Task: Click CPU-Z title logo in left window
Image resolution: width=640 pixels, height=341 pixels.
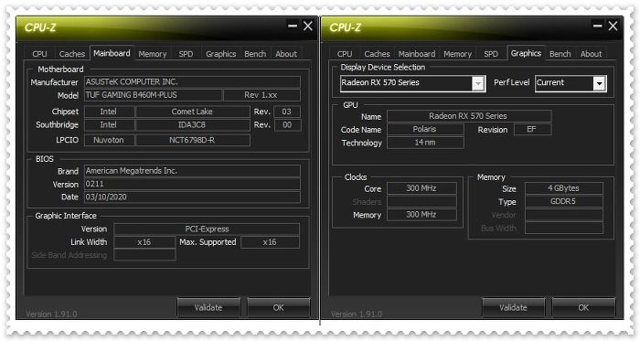Action: click(x=40, y=27)
